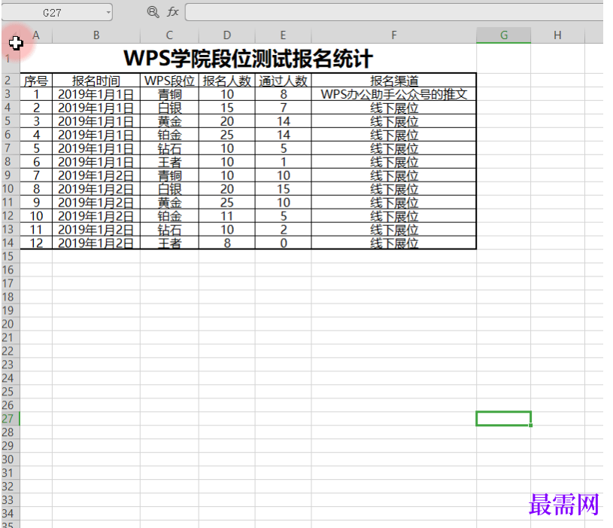Select row 2 header
Screen dimensions: 613x528
click(x=11, y=81)
